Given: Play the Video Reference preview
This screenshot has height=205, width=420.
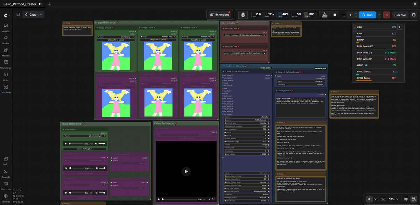Looking at the screenshot, I should tap(186, 171).
